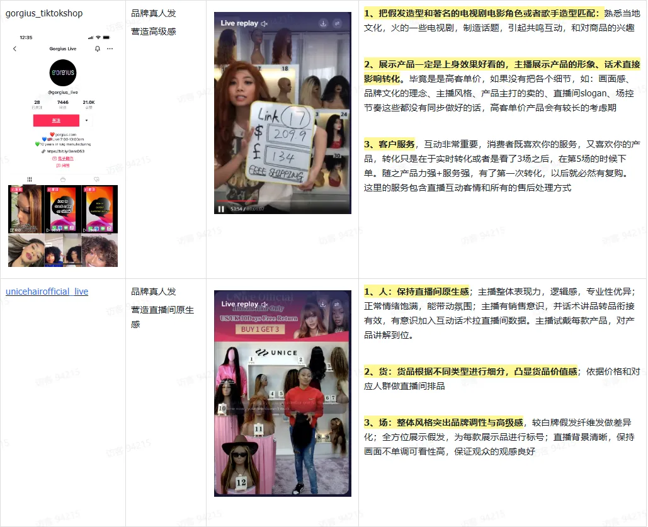The image size is (648, 527).
Task: Click the @gorgius_live handle text
Action: point(63,92)
